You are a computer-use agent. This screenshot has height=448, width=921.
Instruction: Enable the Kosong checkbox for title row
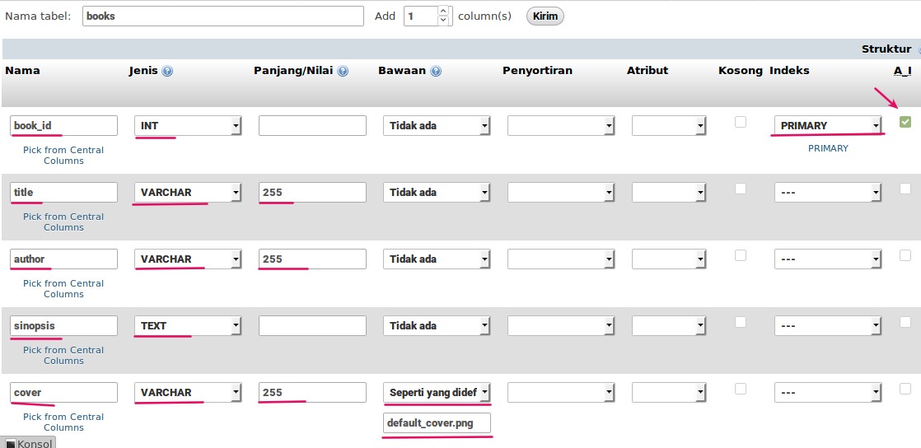[x=741, y=189]
